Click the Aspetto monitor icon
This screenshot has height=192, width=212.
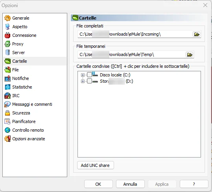coord(7,27)
